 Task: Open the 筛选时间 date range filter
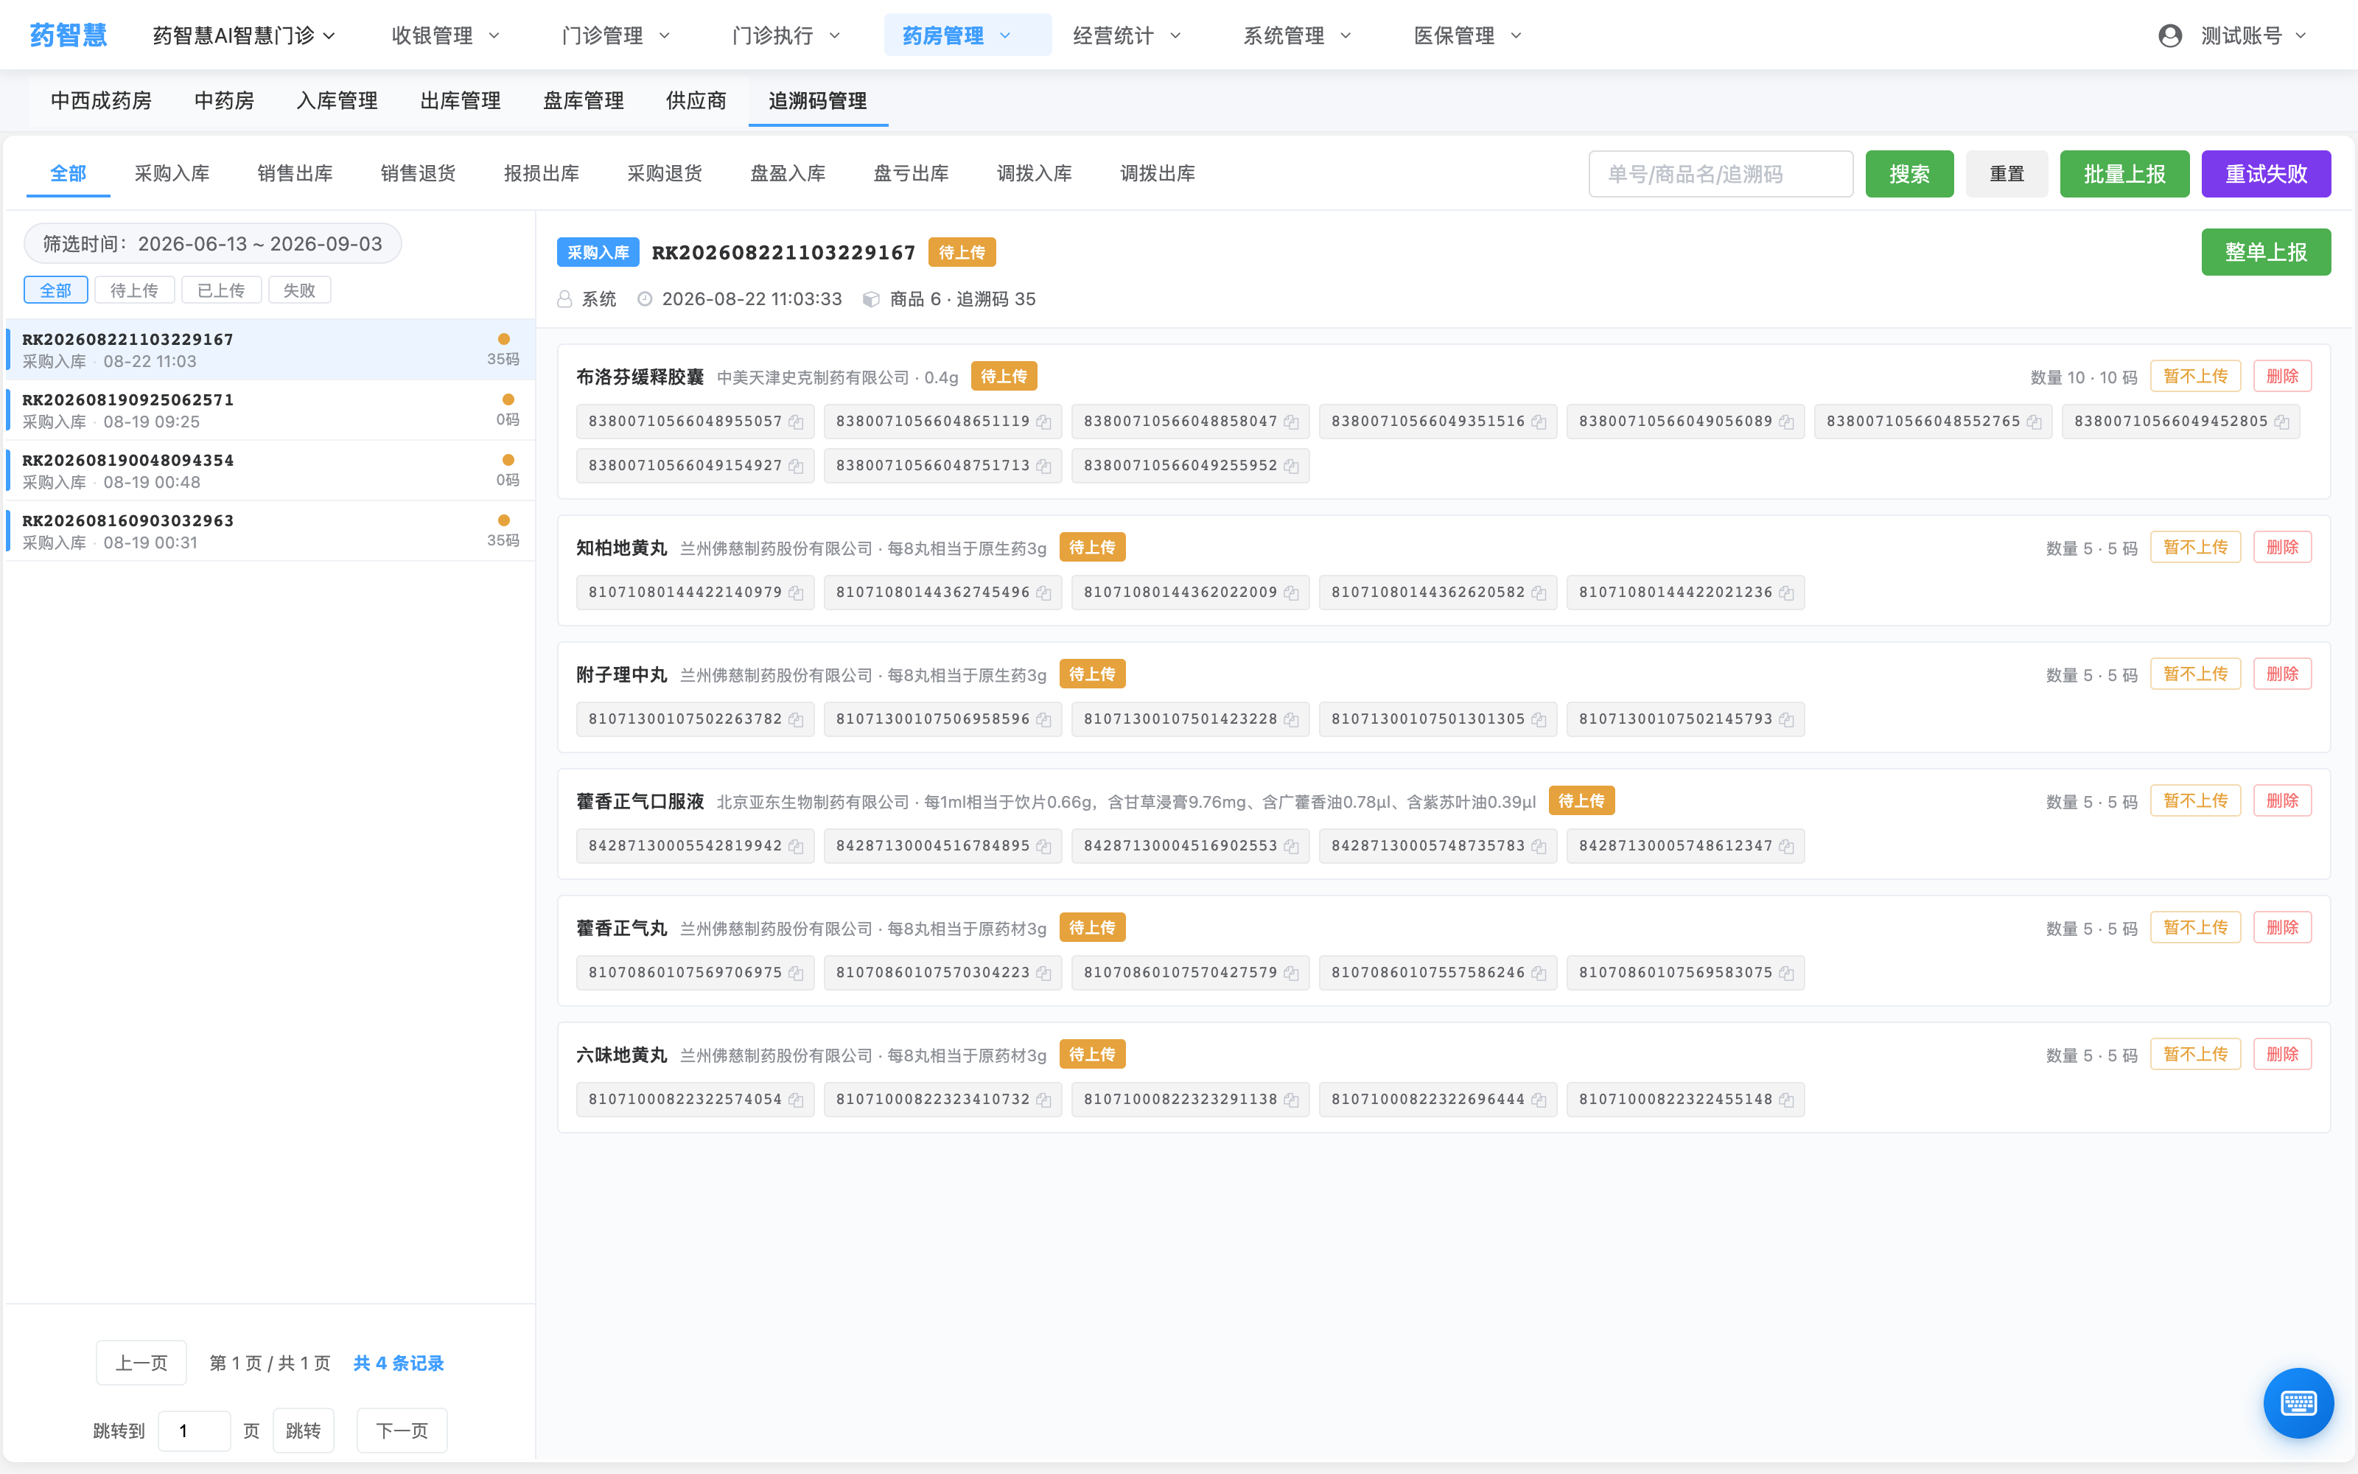click(212, 244)
